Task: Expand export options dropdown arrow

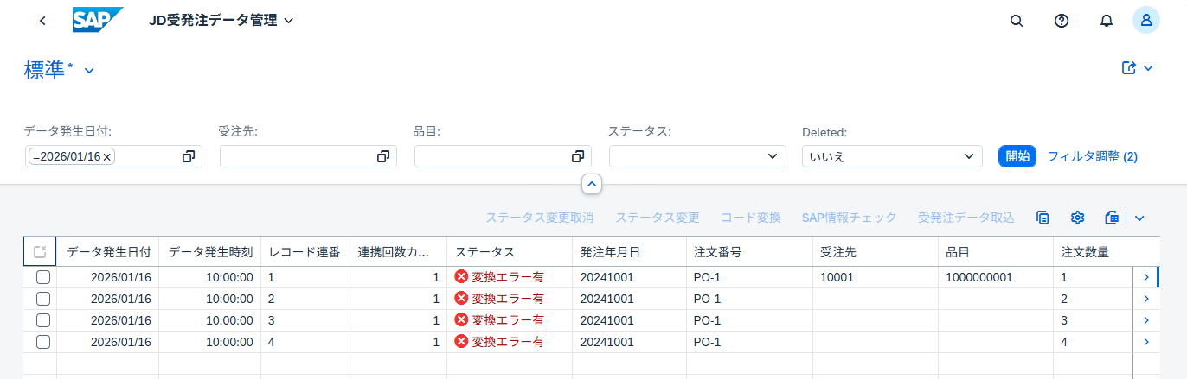Action: [x=1139, y=218]
